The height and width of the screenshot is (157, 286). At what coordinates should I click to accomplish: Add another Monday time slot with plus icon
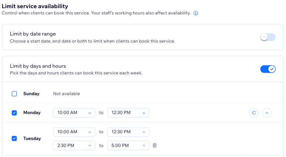pos(267,113)
